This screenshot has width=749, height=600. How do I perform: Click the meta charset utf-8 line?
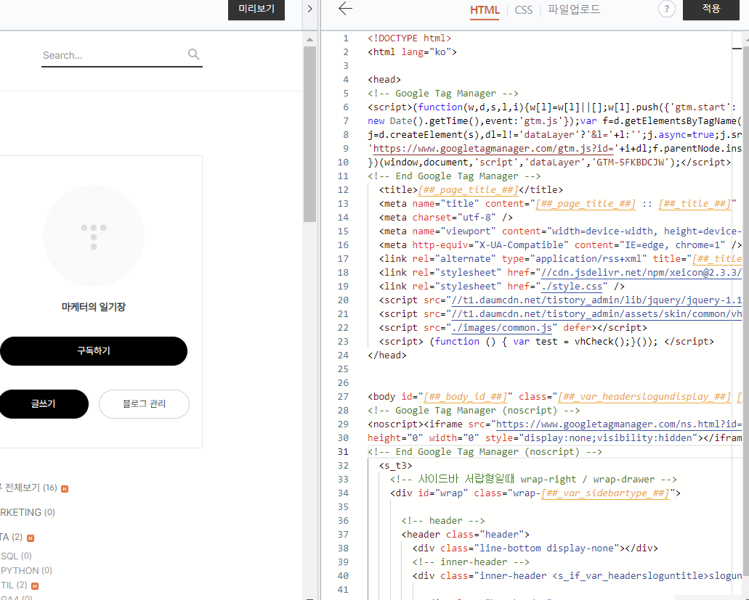[x=445, y=218]
